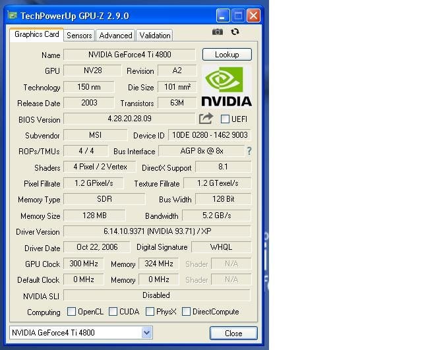The image size is (422, 350).
Task: Take a screenshot with the camera icon
Action: point(218,32)
